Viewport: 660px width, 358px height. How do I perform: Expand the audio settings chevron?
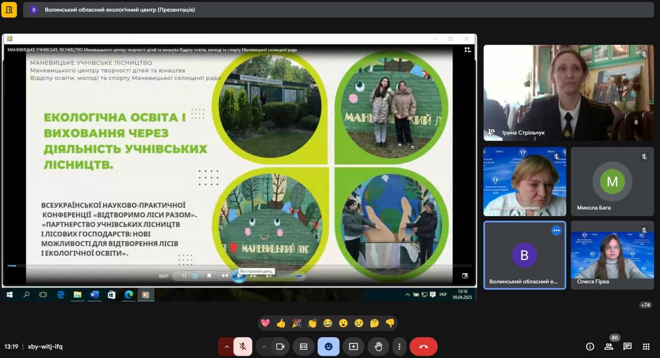[x=226, y=347]
